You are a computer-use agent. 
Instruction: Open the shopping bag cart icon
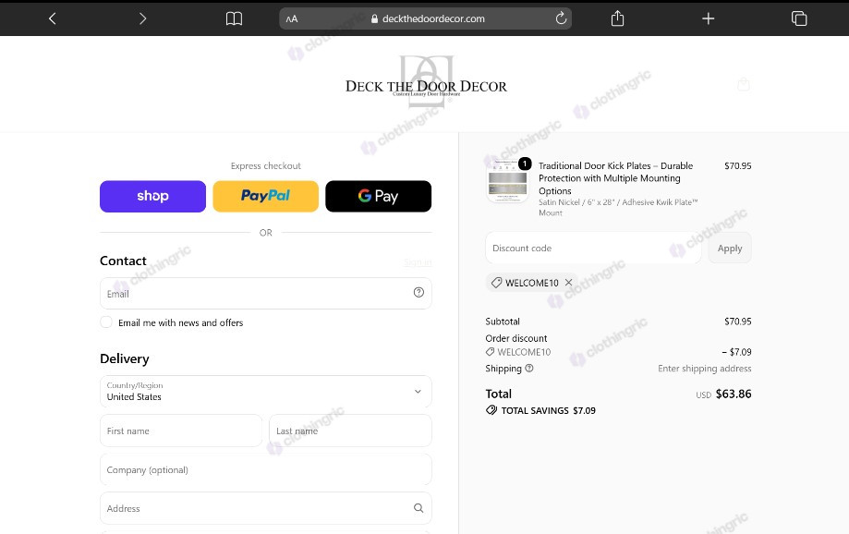(x=744, y=84)
